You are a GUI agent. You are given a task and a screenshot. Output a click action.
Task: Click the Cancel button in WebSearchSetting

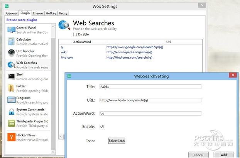[198, 155]
